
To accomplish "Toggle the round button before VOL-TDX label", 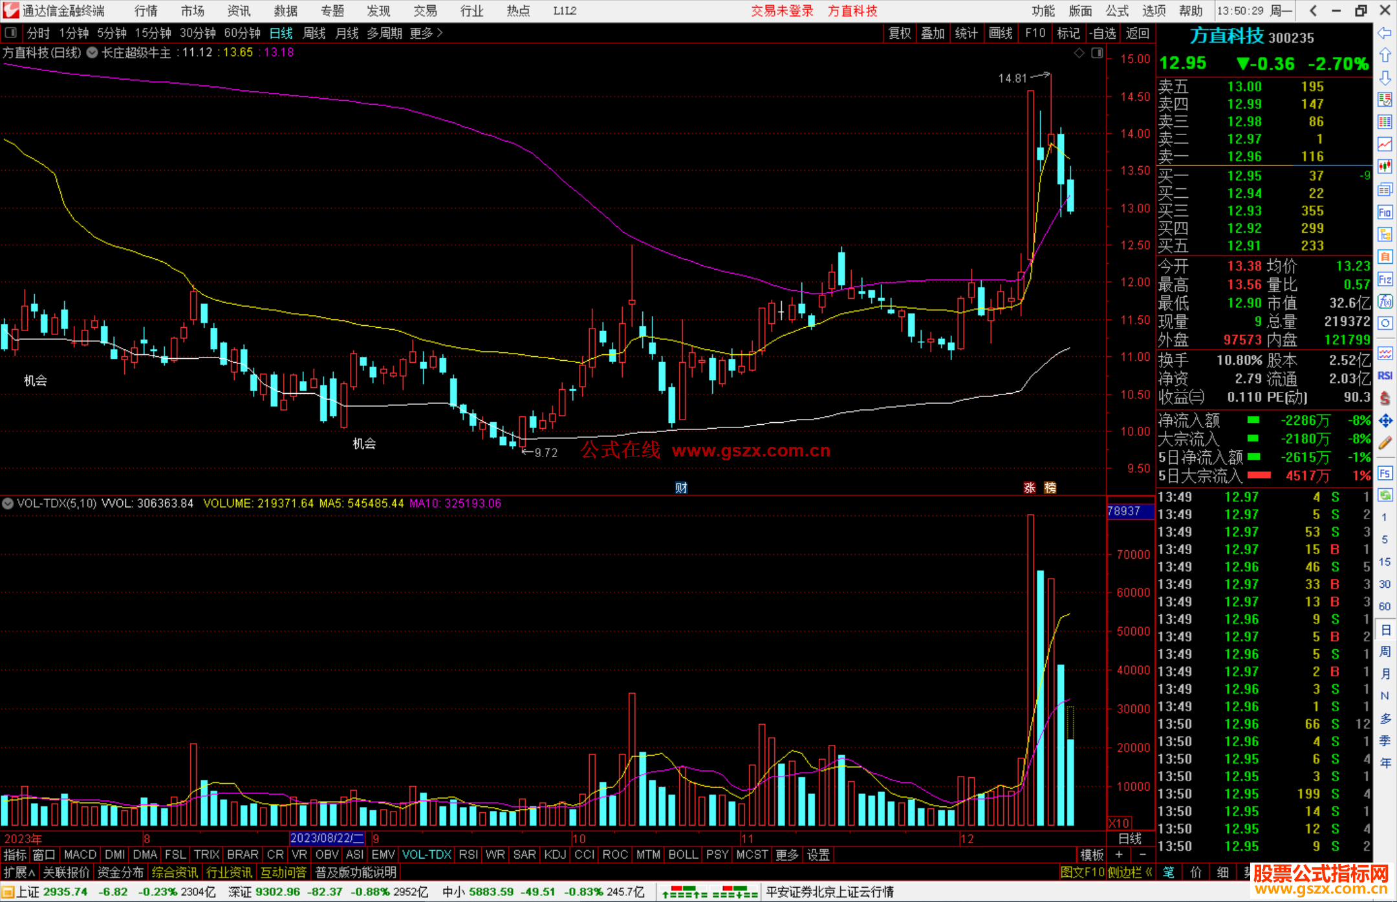I will pyautogui.click(x=8, y=503).
